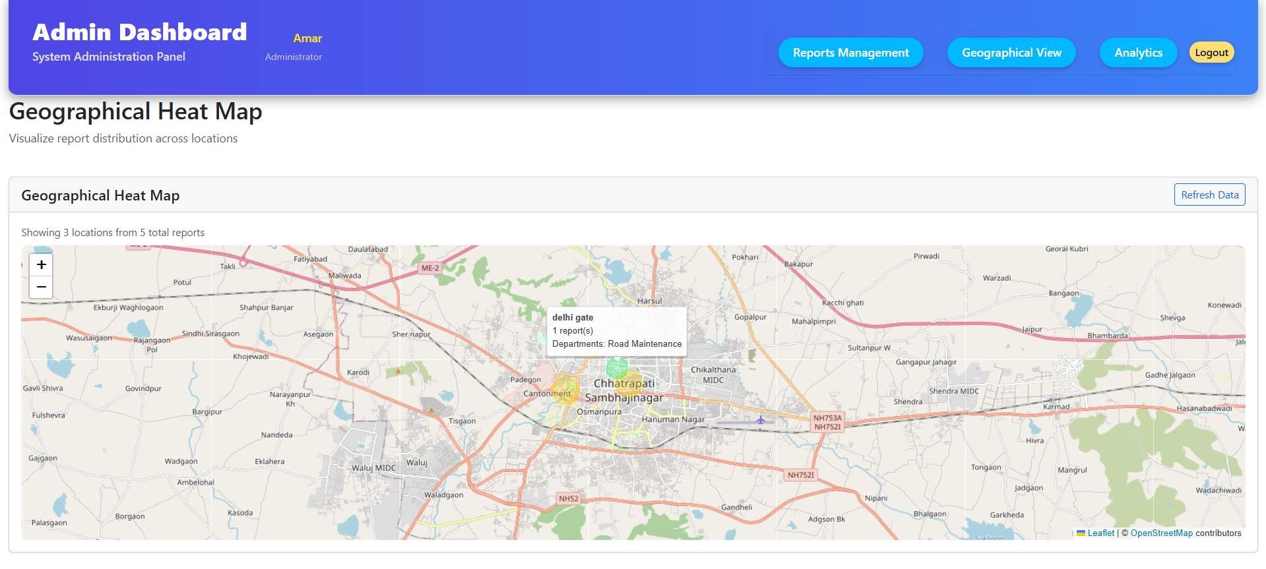
Task: Open the Analytics page
Action: [1138, 53]
